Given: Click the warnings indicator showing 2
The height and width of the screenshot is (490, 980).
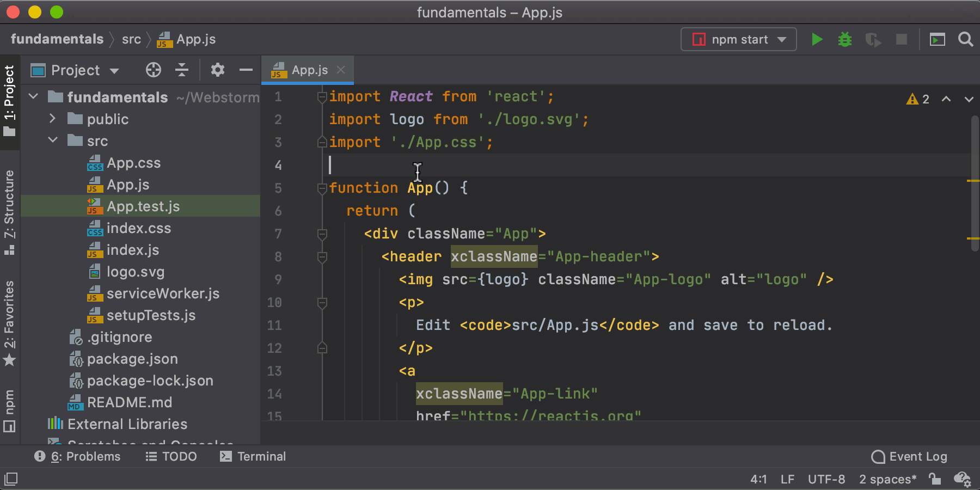Looking at the screenshot, I should pyautogui.click(x=918, y=99).
